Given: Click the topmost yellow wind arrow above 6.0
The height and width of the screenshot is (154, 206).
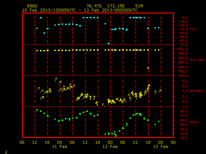Looking at the screenshot, I should click(56, 79).
